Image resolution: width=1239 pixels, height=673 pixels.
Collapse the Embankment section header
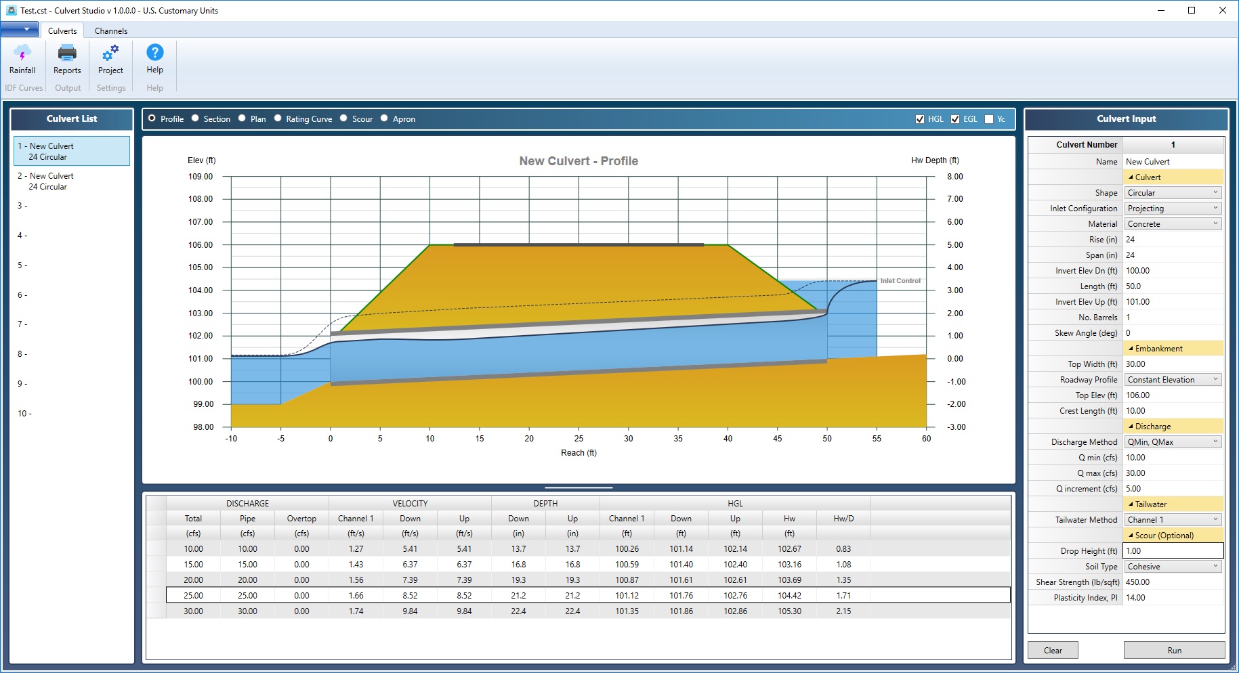click(x=1150, y=348)
